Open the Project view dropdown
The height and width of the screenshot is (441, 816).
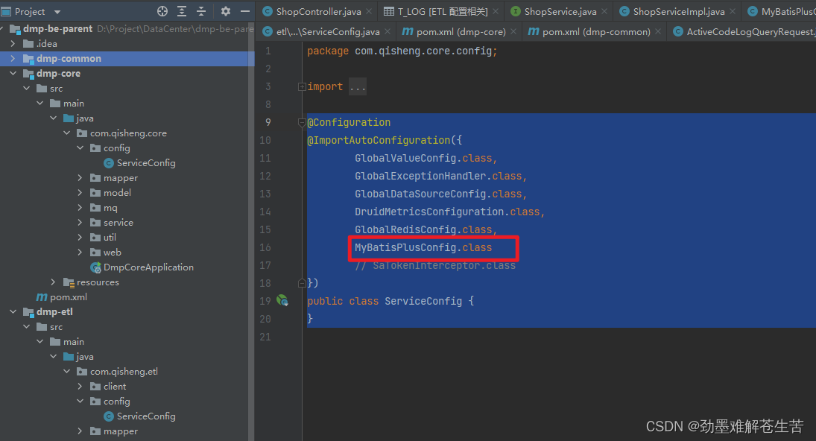[x=57, y=11]
